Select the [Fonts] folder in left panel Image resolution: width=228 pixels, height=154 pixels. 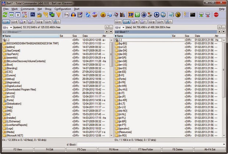click(10, 100)
